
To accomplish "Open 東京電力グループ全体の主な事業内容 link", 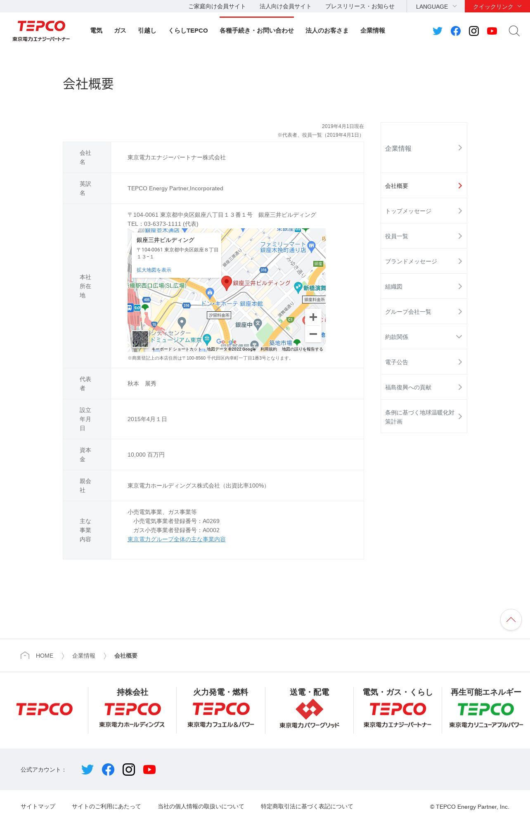I will pyautogui.click(x=177, y=539).
